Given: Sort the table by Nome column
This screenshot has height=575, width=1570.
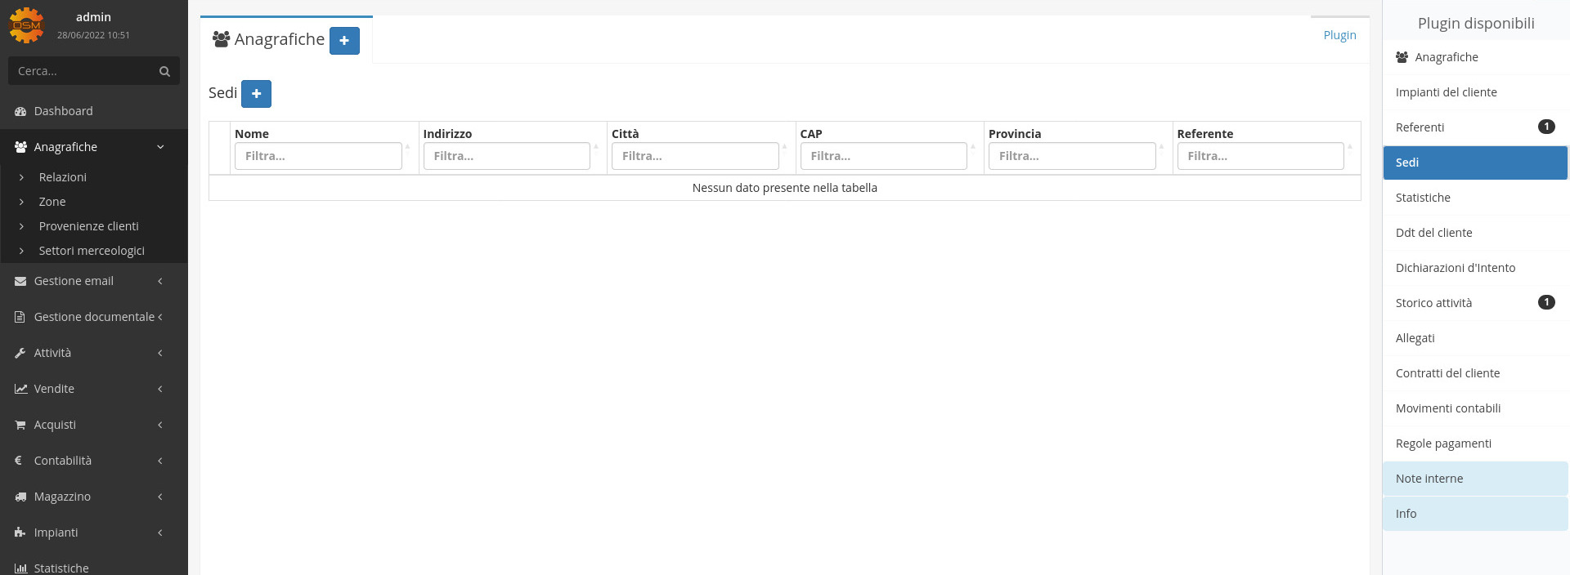Looking at the screenshot, I should [x=252, y=134].
